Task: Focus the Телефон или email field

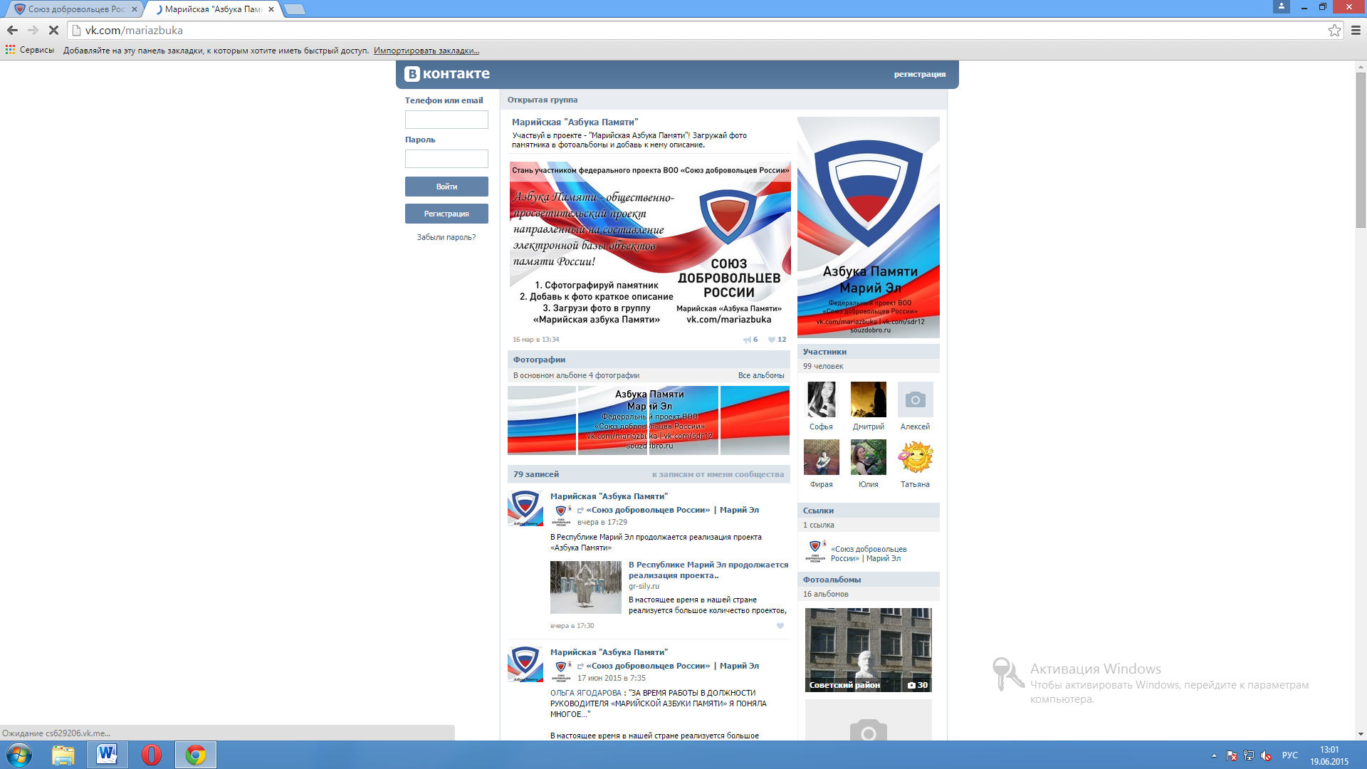Action: coord(446,120)
